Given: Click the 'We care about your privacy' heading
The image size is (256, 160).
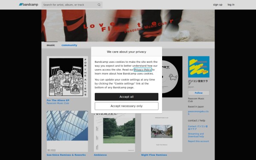Looking at the screenshot, I should (126, 52).
